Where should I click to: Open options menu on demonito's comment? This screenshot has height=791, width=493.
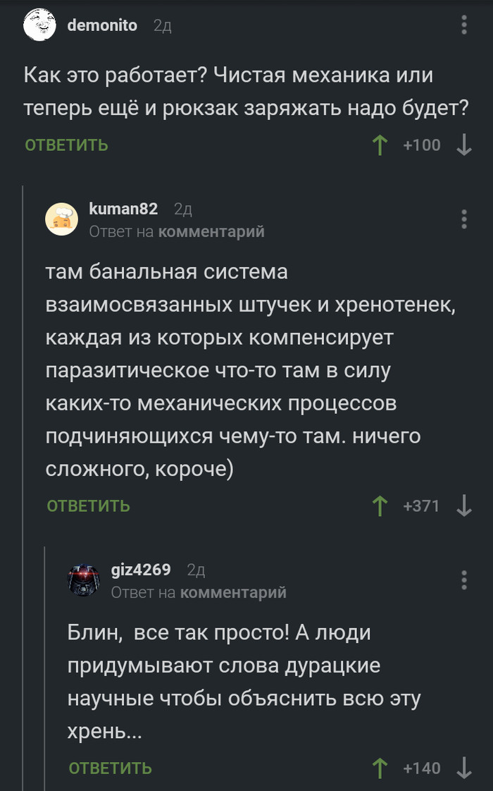[463, 25]
